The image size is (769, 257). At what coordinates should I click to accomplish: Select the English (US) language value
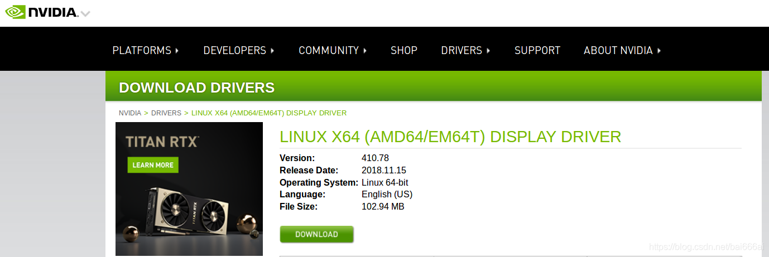pyautogui.click(x=387, y=195)
